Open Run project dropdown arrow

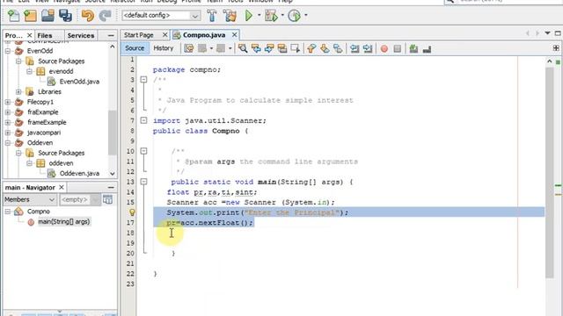[x=260, y=16]
